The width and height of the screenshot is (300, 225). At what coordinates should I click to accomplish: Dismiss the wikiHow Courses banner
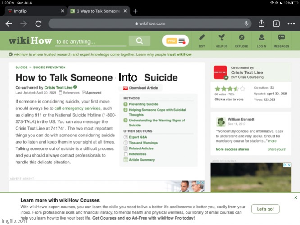295,198
